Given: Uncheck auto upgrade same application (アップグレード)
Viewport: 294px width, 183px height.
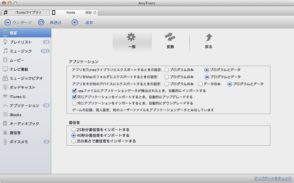Looking at the screenshot, I should pos(74,97).
